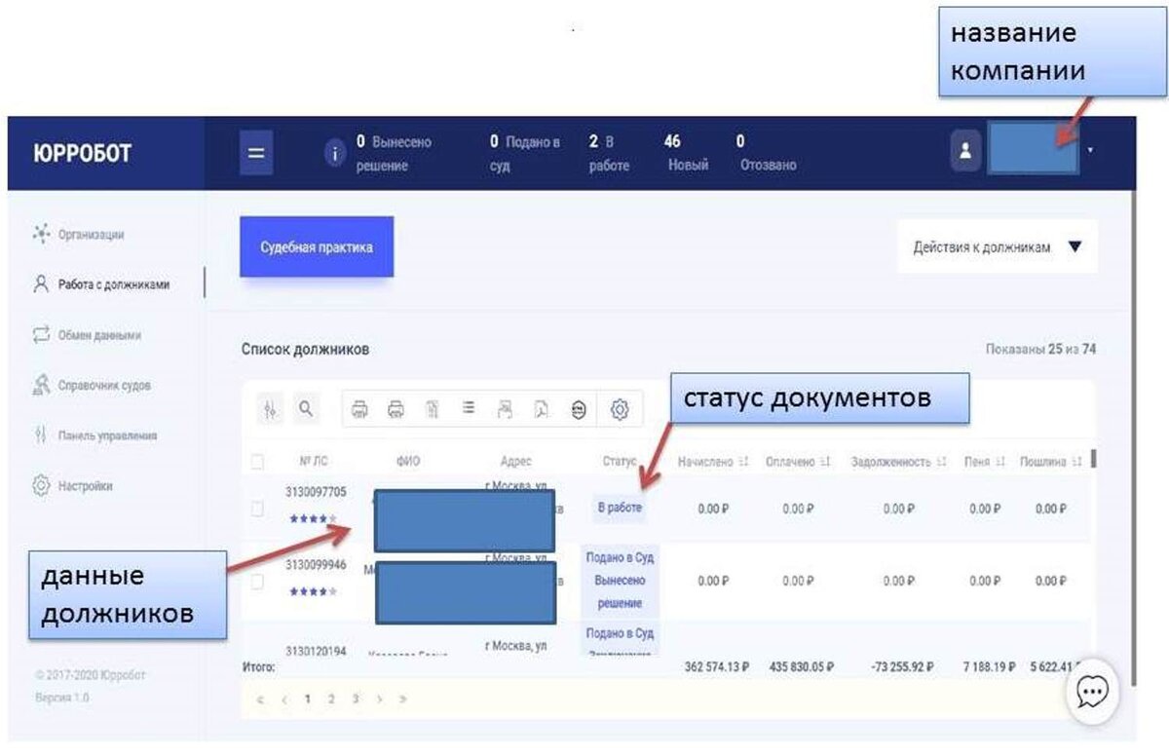1169x756 pixels.
Task: Click the 'Судебная практика' button
Action: click(317, 246)
